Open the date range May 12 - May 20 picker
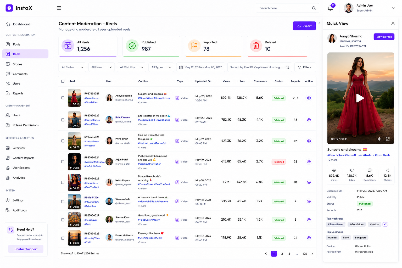Viewport: 402px width, 268px height. click(x=201, y=67)
